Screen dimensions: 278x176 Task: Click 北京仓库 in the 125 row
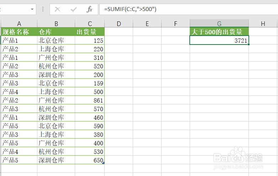[x=51, y=41]
